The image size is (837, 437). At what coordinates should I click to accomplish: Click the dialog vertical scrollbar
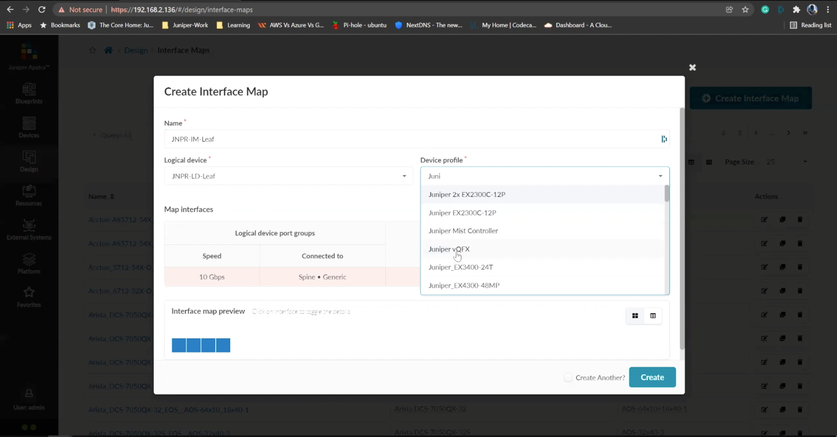(x=682, y=229)
